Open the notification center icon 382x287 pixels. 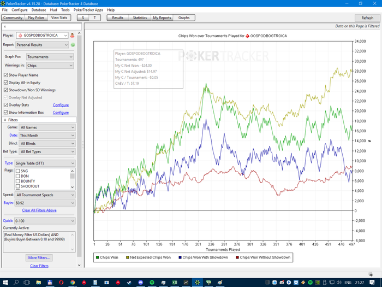(372, 283)
